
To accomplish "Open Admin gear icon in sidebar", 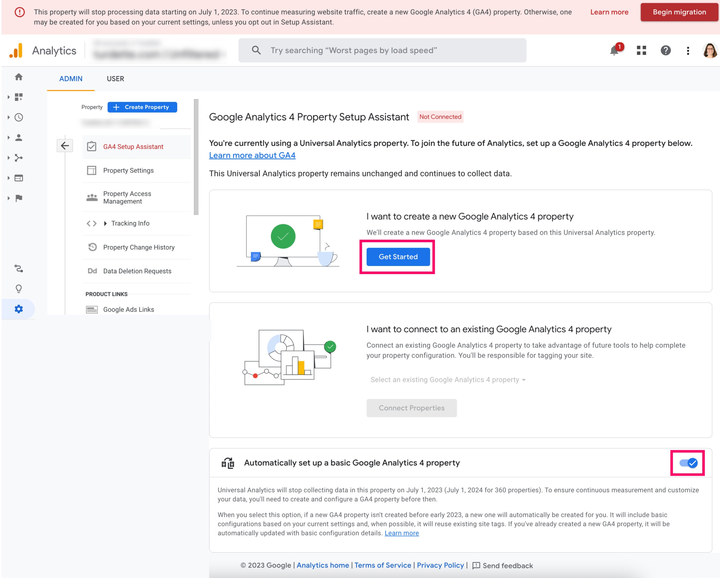I will (x=19, y=309).
